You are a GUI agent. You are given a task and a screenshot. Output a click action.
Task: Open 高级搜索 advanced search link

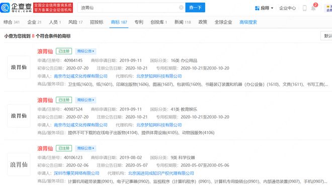[x=248, y=22]
